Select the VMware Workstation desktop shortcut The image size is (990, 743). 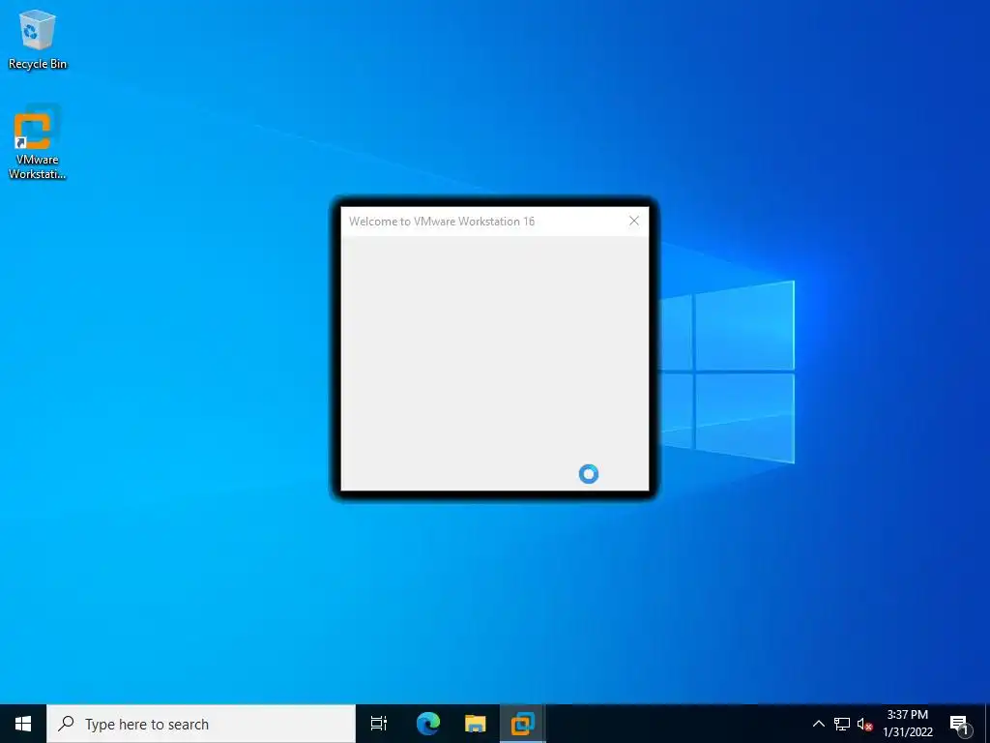(38, 141)
